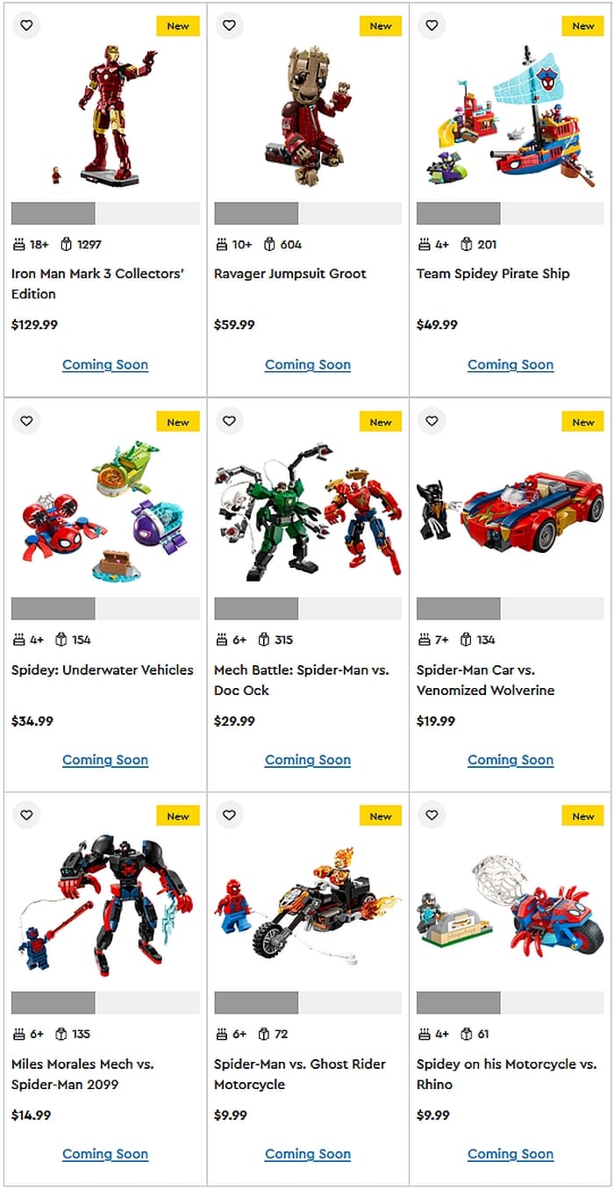614x1190 pixels.
Task: Click heart on Ghost Rider Motorcycle set
Action: click(x=229, y=815)
